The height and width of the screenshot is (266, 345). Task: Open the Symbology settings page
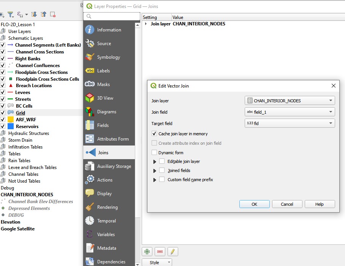[108, 57]
